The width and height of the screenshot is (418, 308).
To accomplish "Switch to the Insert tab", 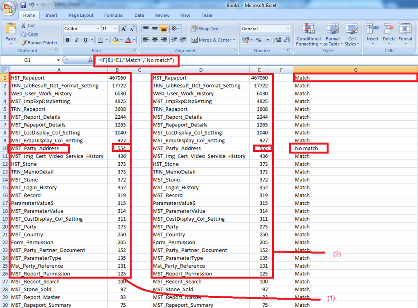I will (x=51, y=16).
